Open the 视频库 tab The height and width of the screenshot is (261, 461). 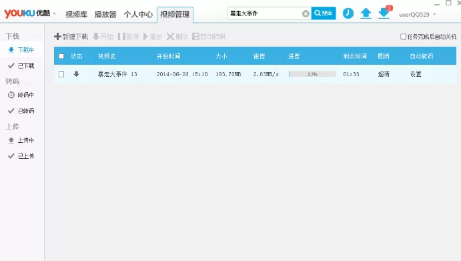click(76, 14)
